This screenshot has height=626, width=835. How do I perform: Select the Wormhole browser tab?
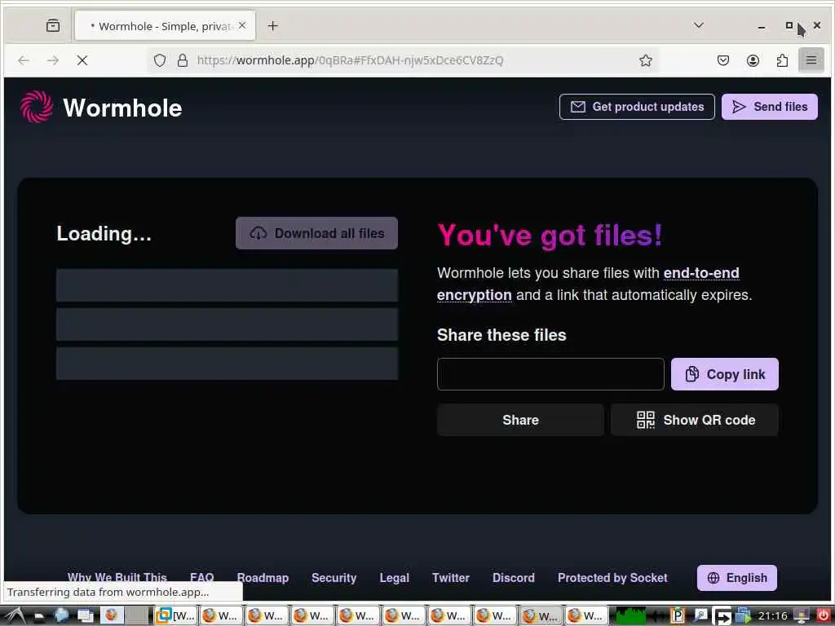click(x=165, y=26)
